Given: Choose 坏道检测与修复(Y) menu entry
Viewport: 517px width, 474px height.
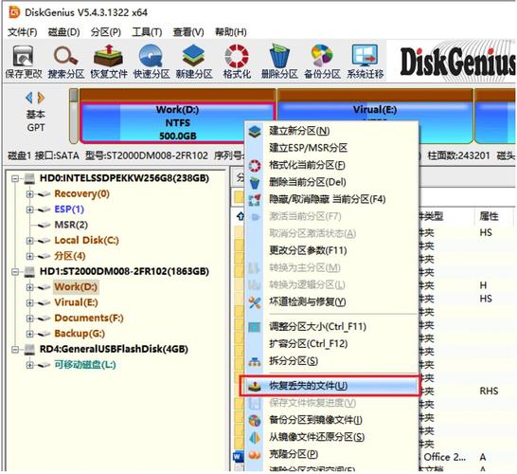Looking at the screenshot, I should coord(331,302).
